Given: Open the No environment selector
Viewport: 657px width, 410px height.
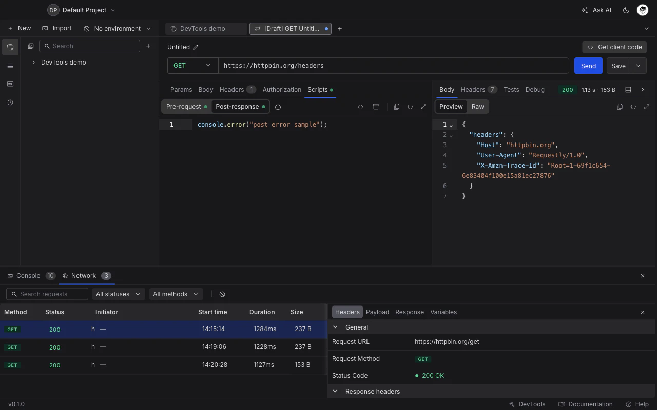Looking at the screenshot, I should 117,29.
